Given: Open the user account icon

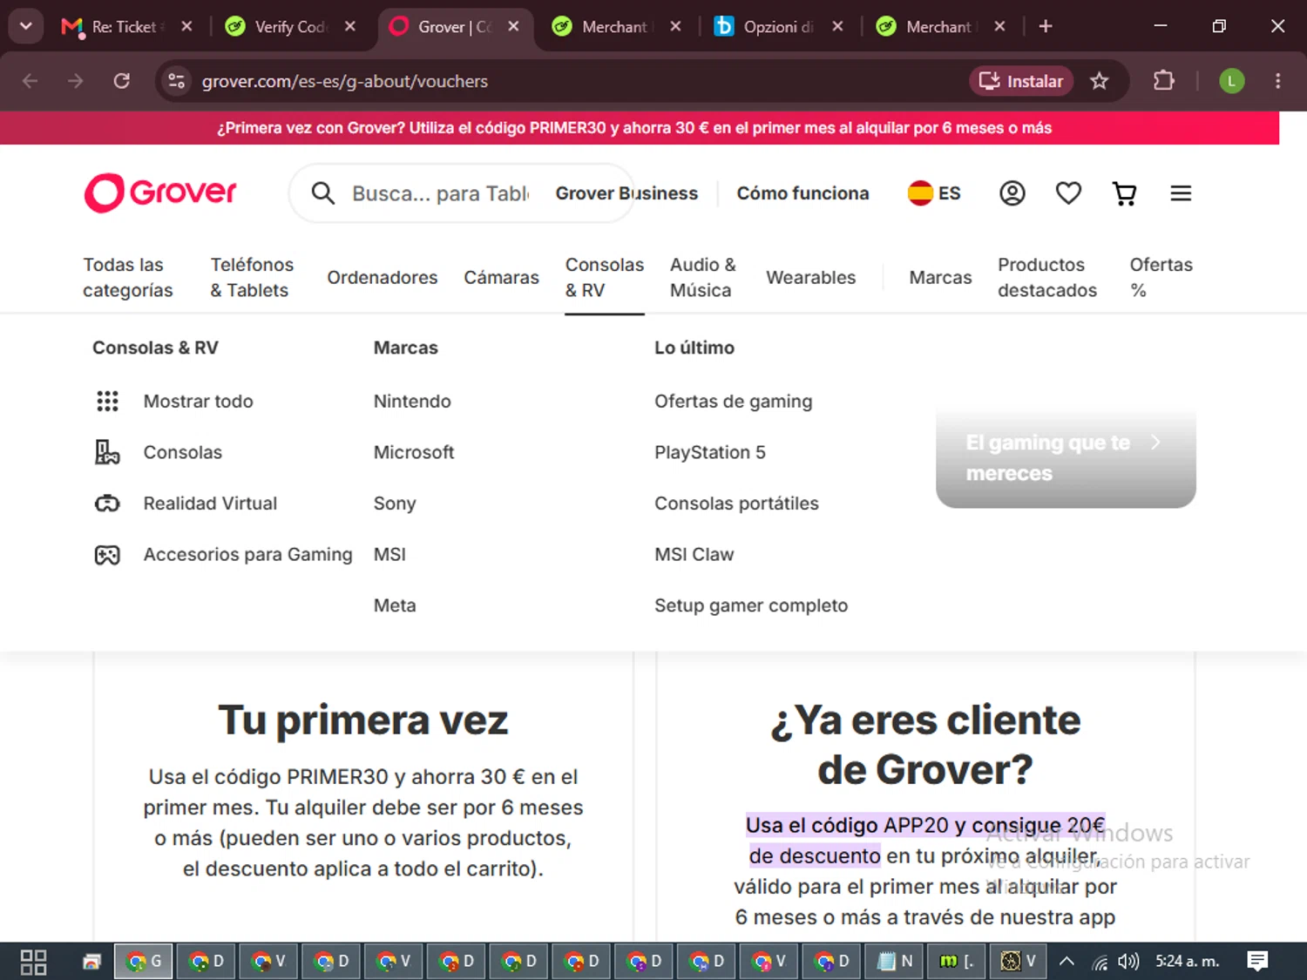Looking at the screenshot, I should [1012, 193].
